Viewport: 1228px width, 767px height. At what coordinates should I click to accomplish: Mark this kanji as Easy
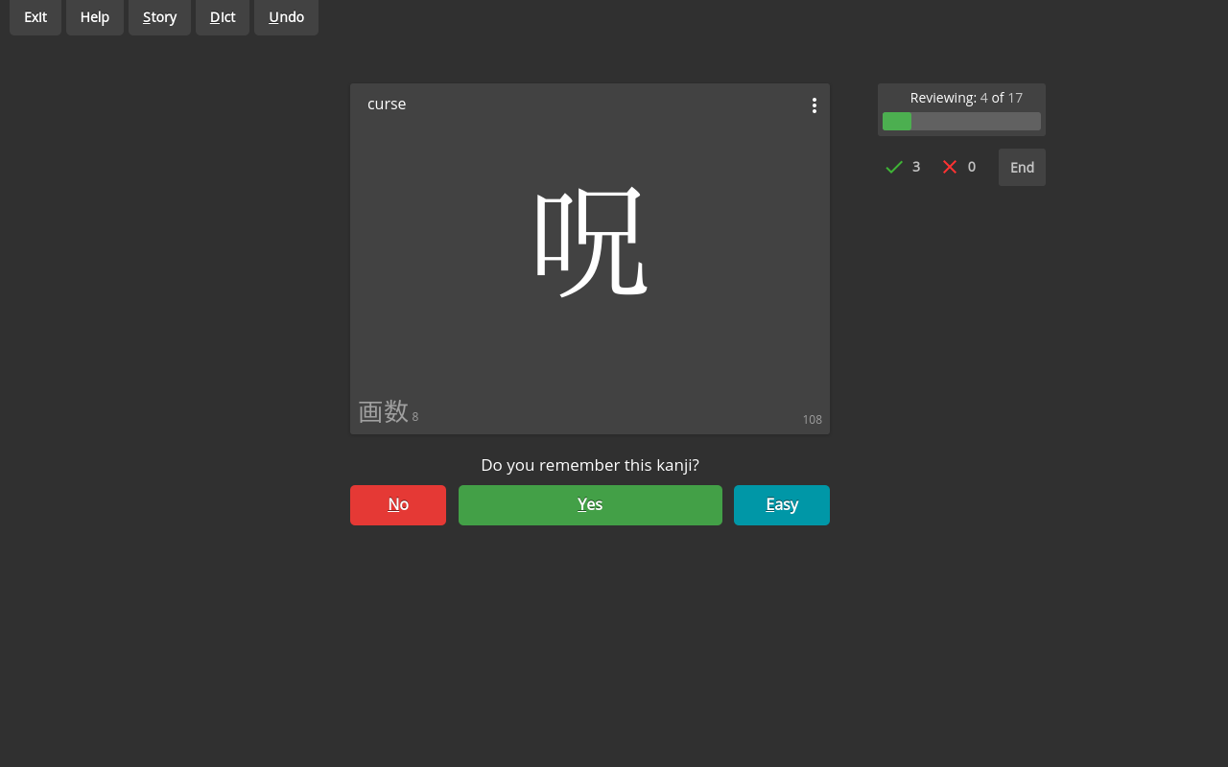[x=781, y=504]
